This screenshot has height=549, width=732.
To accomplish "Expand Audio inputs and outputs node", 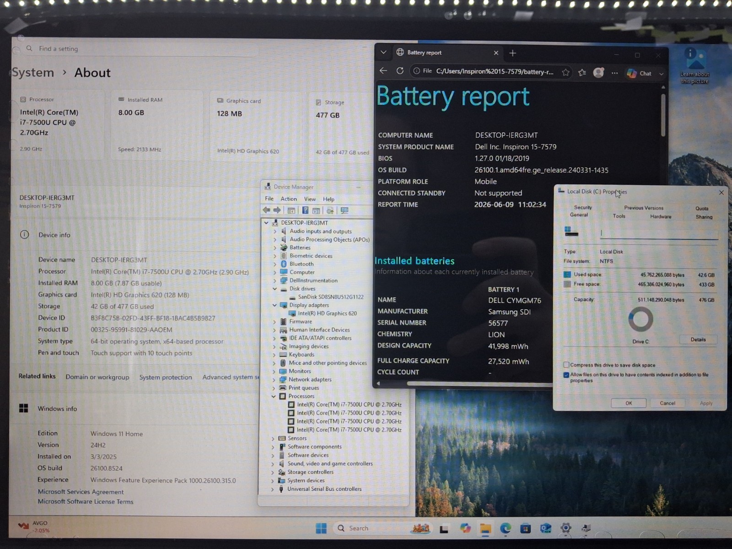I will (275, 231).
